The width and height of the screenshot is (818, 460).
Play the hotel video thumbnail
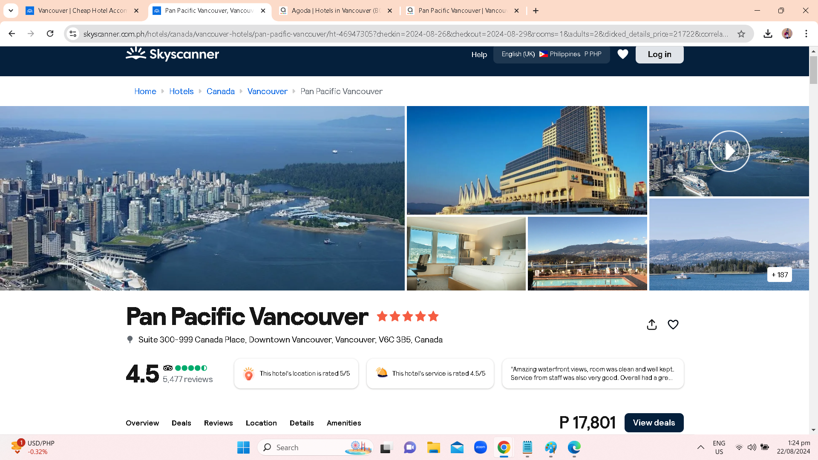point(729,151)
